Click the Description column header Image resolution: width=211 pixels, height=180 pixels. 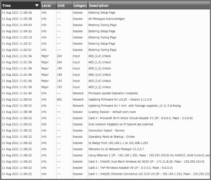pos(149,6)
